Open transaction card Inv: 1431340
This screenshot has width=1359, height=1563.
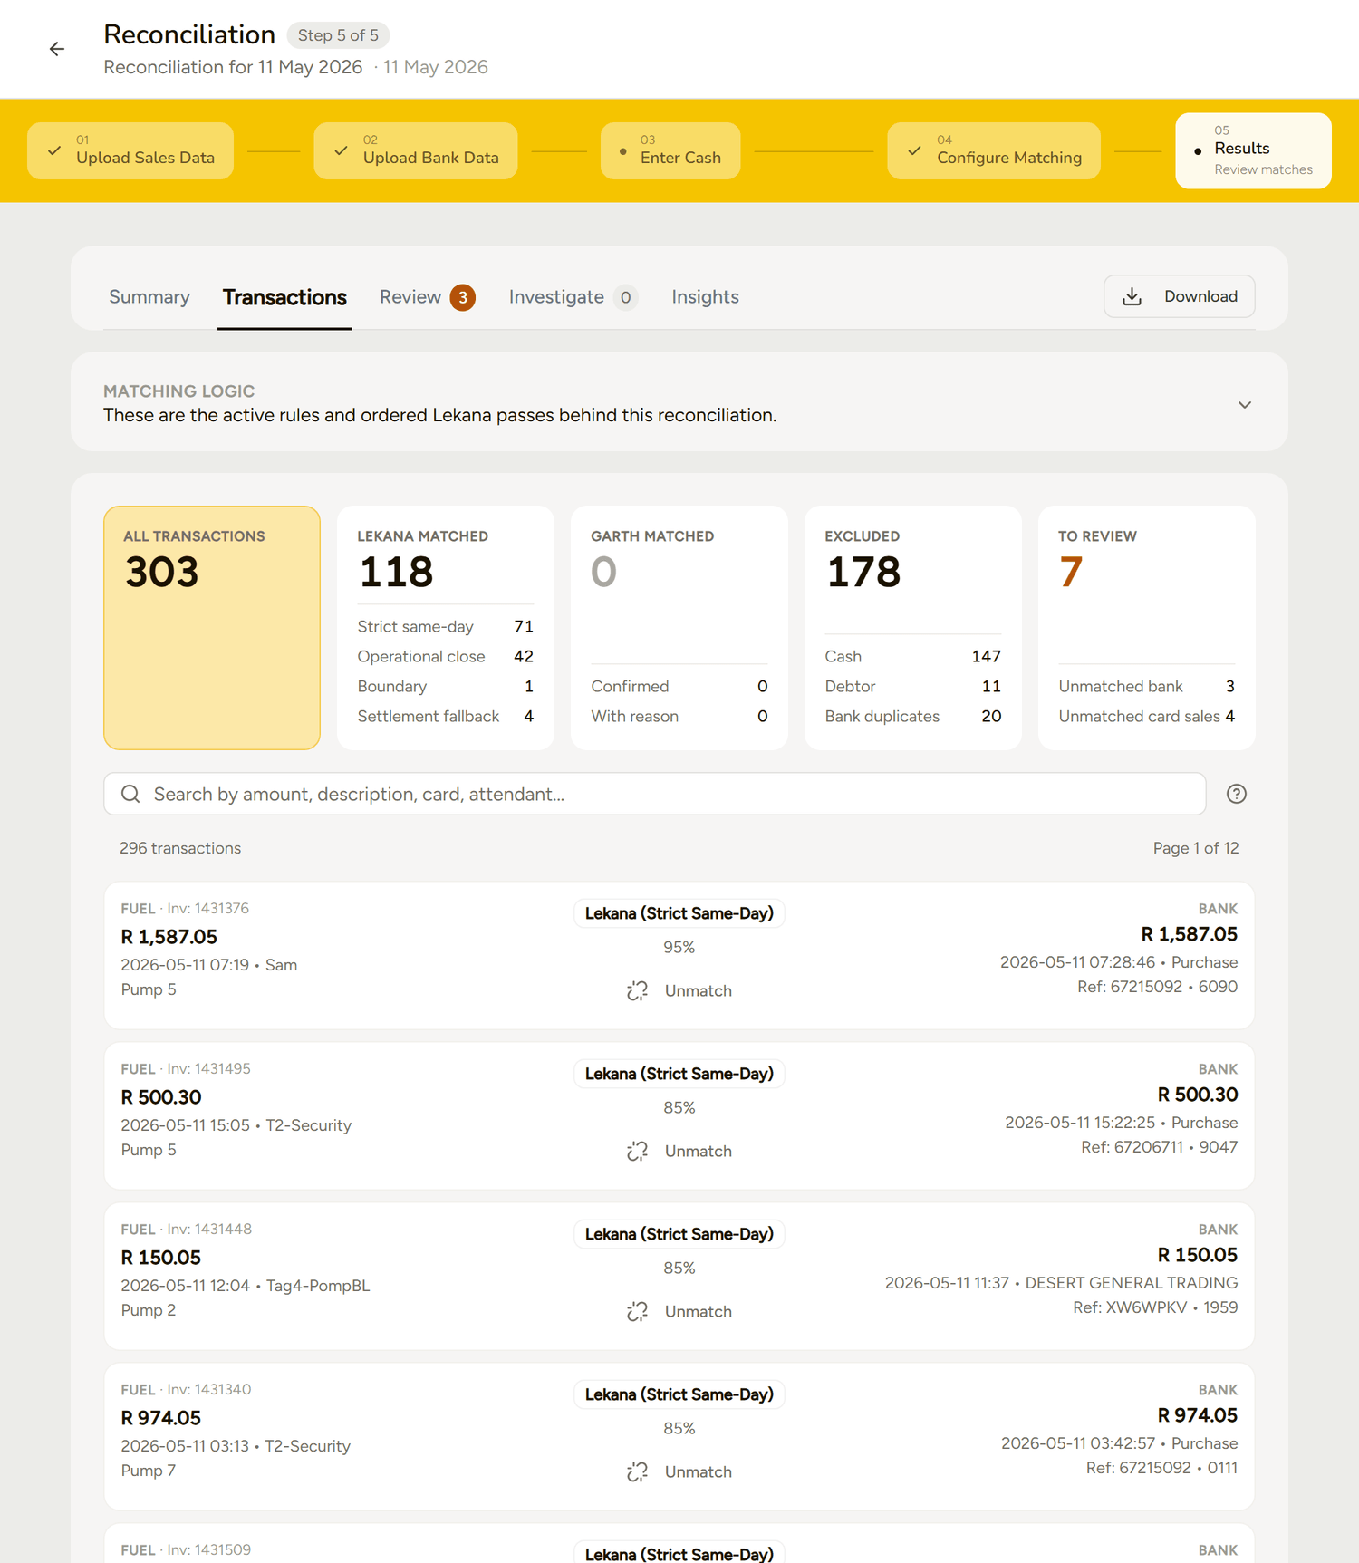(679, 1436)
